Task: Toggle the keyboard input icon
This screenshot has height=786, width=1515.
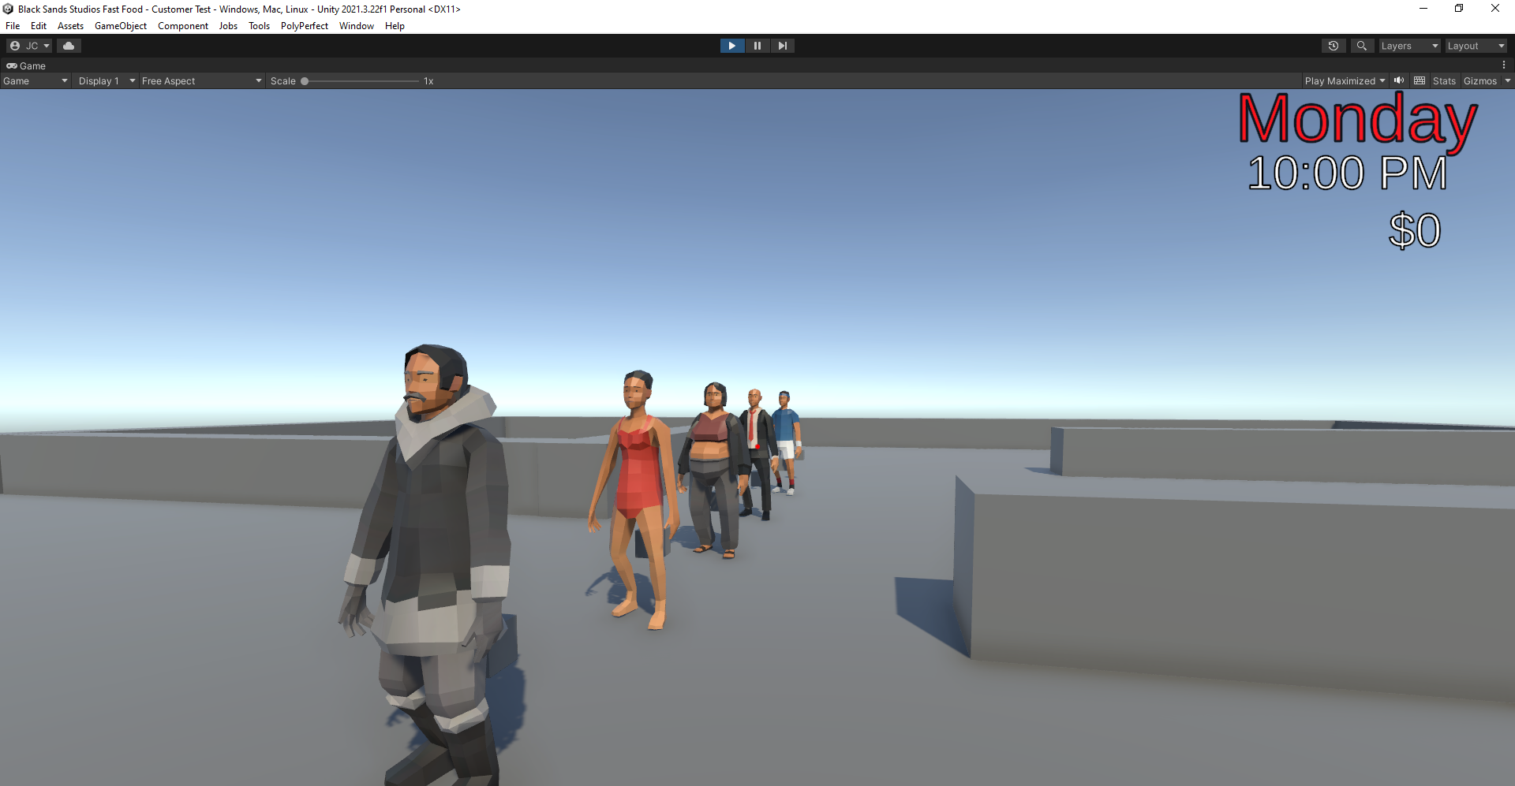Action: [x=1419, y=80]
